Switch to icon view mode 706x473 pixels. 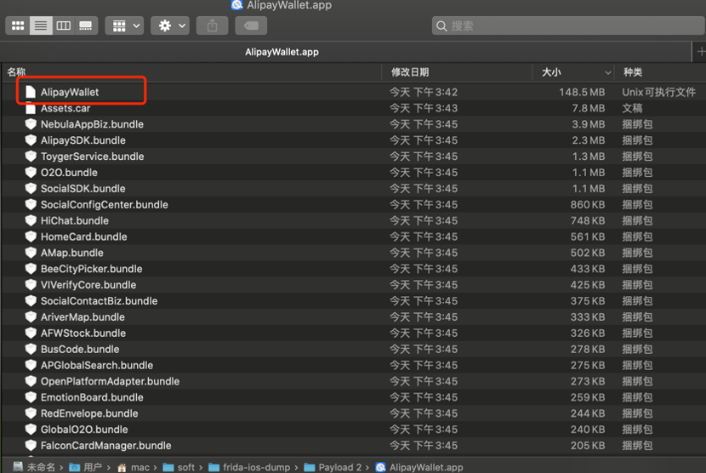(18, 26)
